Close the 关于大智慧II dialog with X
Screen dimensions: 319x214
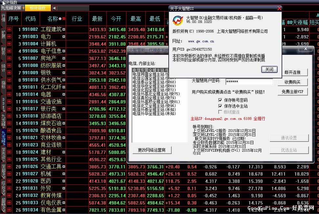(x=279, y=9)
